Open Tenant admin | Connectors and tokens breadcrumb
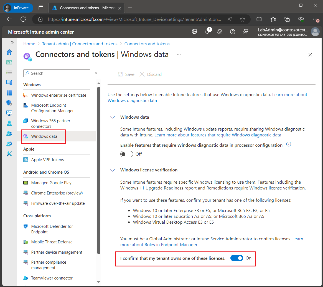Screen dimensions: 323x287 [x=80, y=44]
